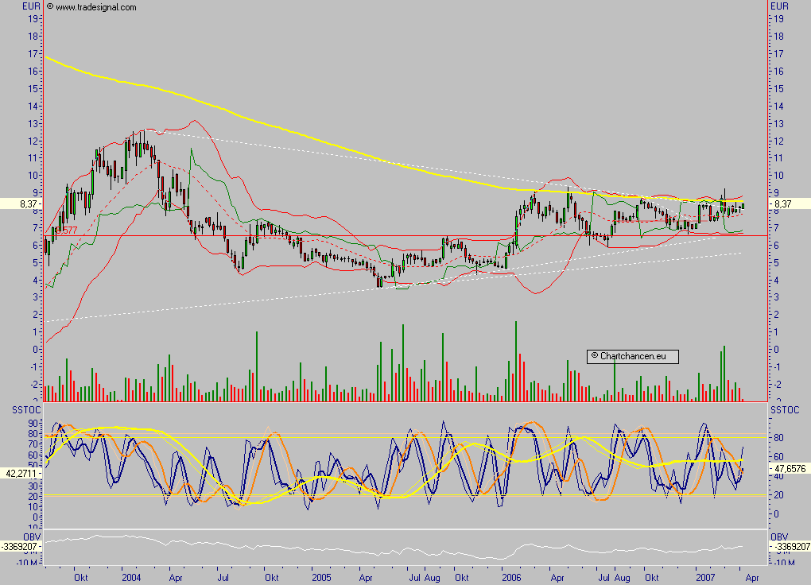Click the red 6,577 horizontal level label
The height and width of the screenshot is (585, 811).
click(66, 231)
